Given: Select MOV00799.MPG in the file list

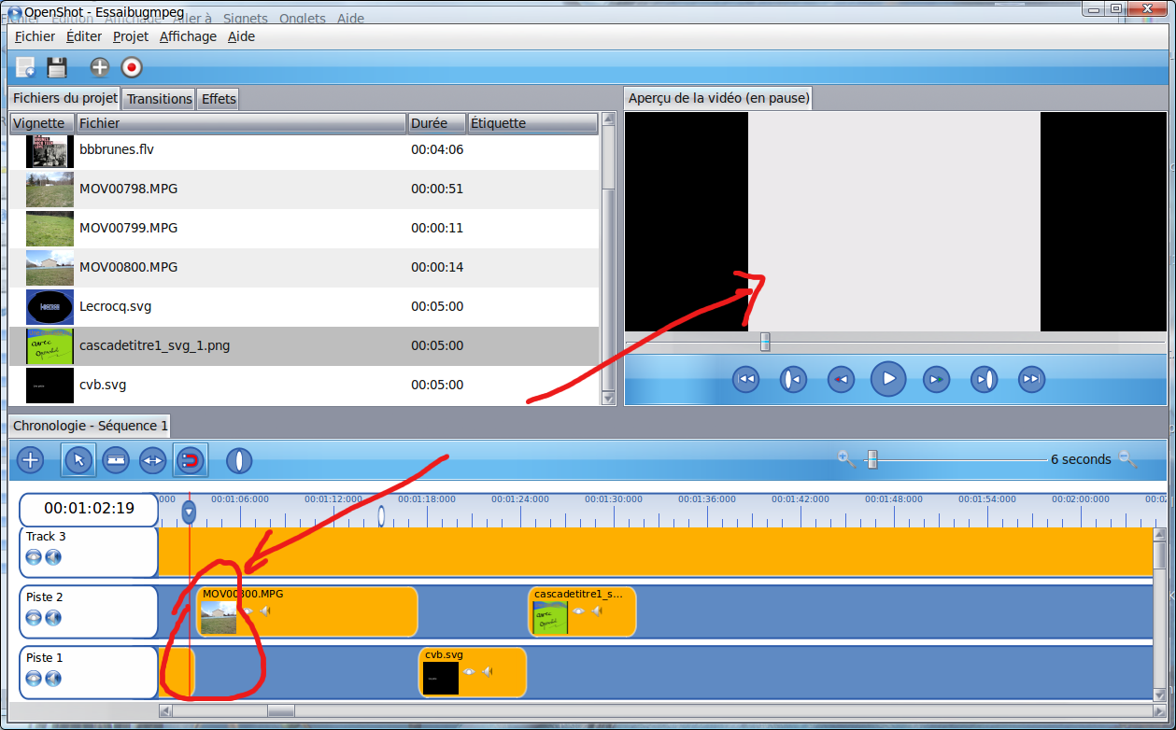Looking at the screenshot, I should (x=304, y=228).
